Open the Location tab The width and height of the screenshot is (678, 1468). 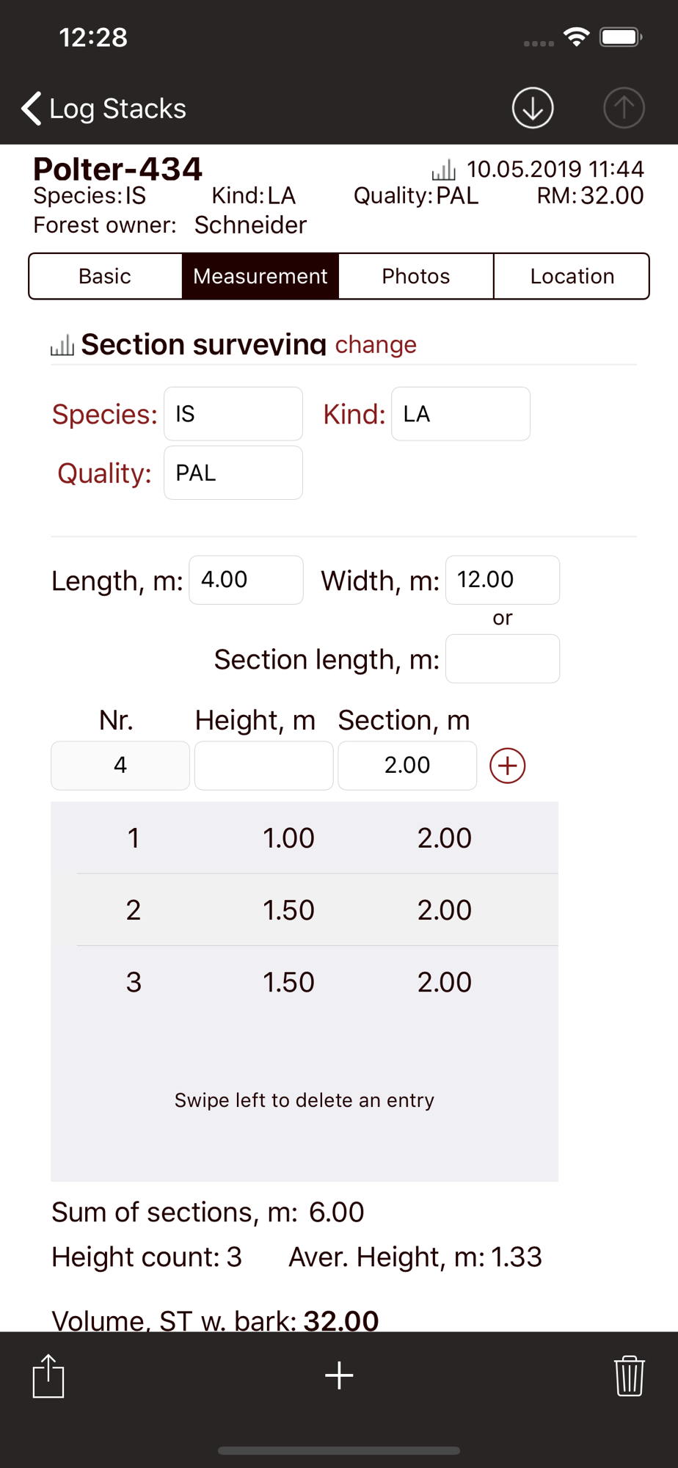click(572, 276)
